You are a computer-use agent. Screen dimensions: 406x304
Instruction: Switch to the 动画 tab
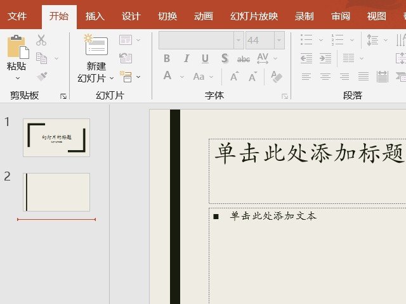point(204,16)
